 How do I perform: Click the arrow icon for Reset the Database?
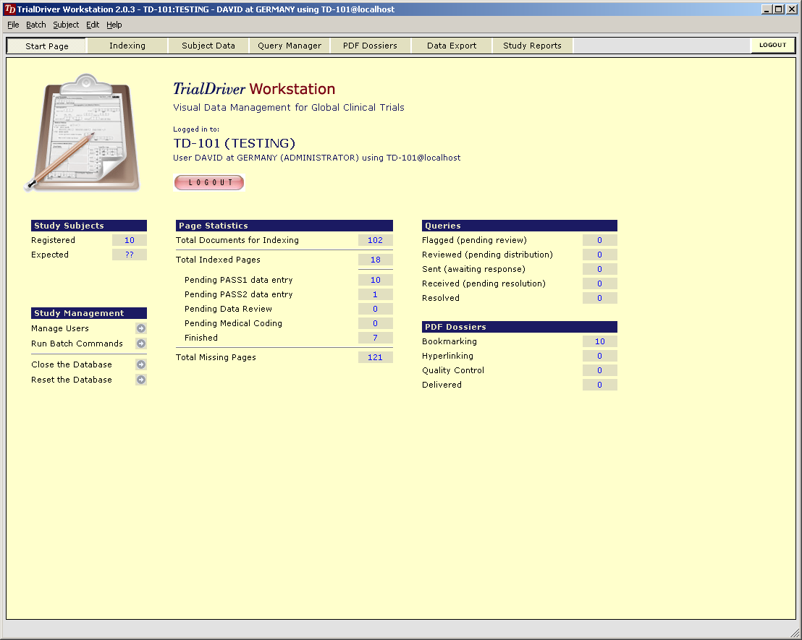pos(141,380)
